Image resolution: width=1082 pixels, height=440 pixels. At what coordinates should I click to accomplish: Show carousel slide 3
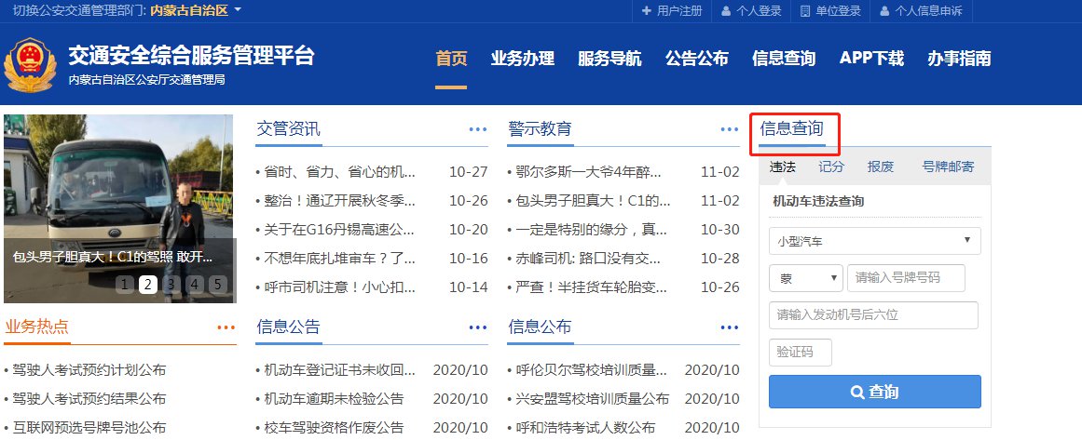coord(171,285)
